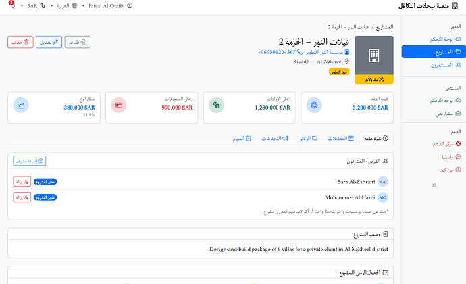This screenshot has width=466, height=284.
Task: Click the project building thumbnail
Action: [x=374, y=55]
